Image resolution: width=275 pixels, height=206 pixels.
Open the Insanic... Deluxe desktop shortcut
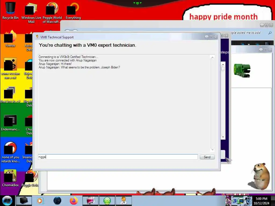(x=28, y=152)
